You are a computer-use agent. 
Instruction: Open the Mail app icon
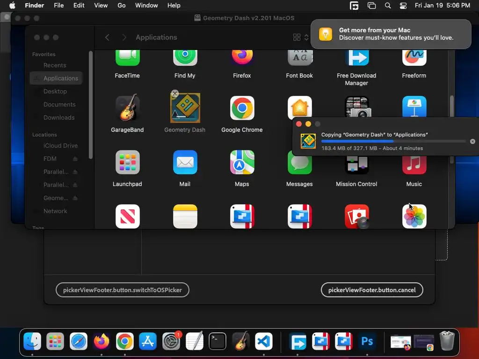185,162
